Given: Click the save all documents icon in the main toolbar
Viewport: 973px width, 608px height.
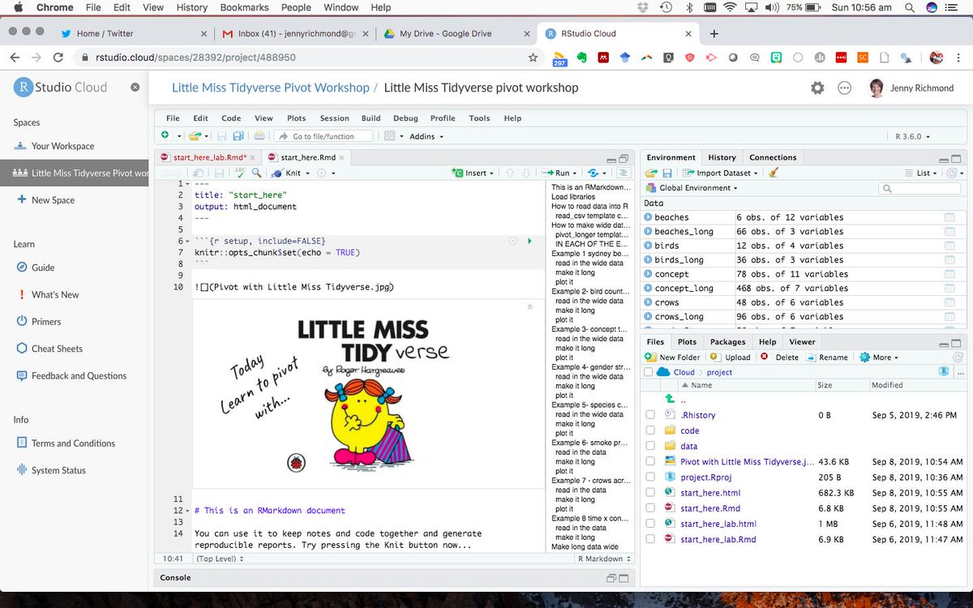Looking at the screenshot, I should coord(238,136).
